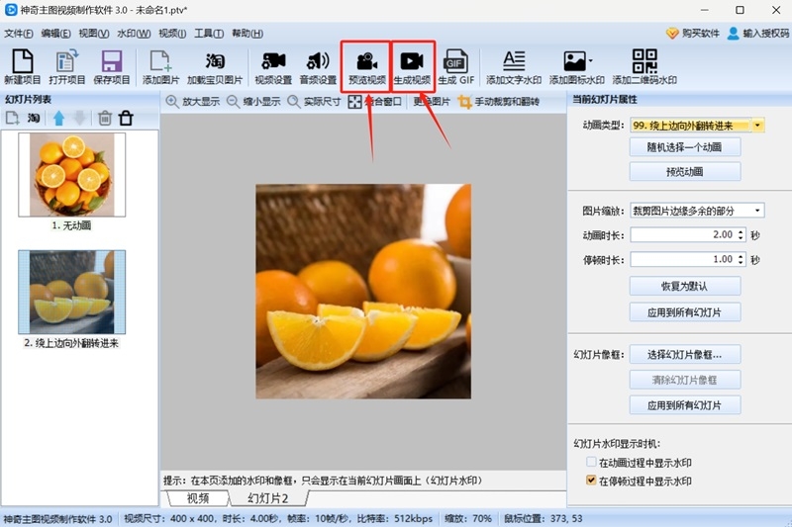The width and height of the screenshot is (792, 527).
Task: Open the 水印(W) menu
Action: 134,34
